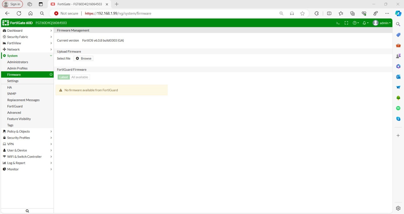The width and height of the screenshot is (404, 214).
Task: Go back in browser history
Action: click(x=7, y=13)
